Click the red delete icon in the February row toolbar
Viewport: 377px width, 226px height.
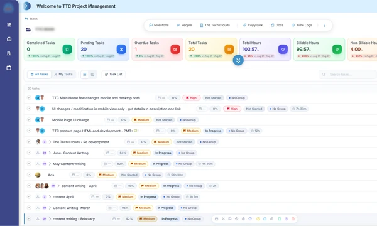tap(293, 219)
